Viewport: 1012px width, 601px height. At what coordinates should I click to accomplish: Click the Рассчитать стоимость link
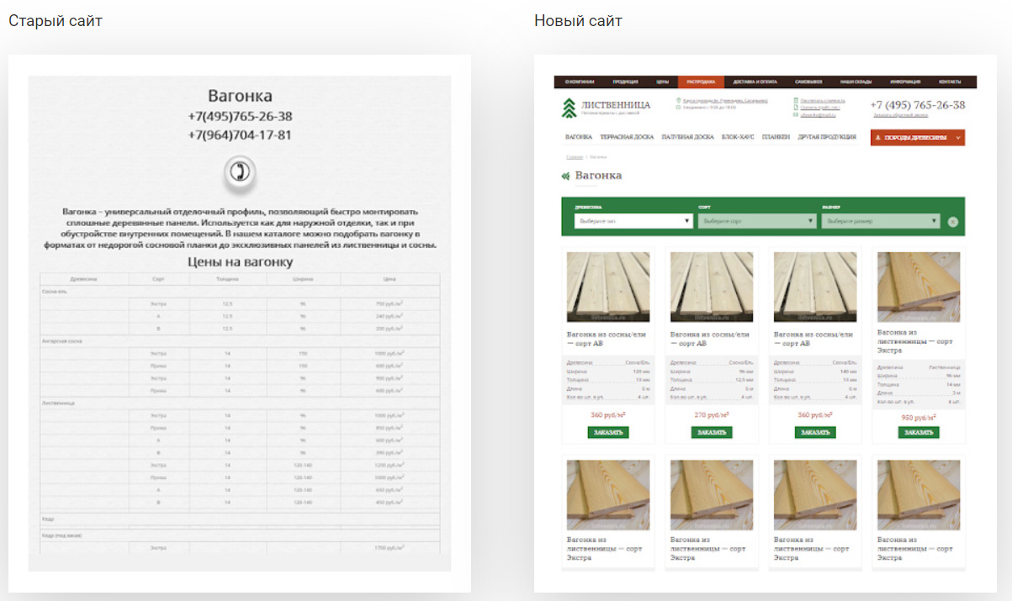pyautogui.click(x=823, y=100)
